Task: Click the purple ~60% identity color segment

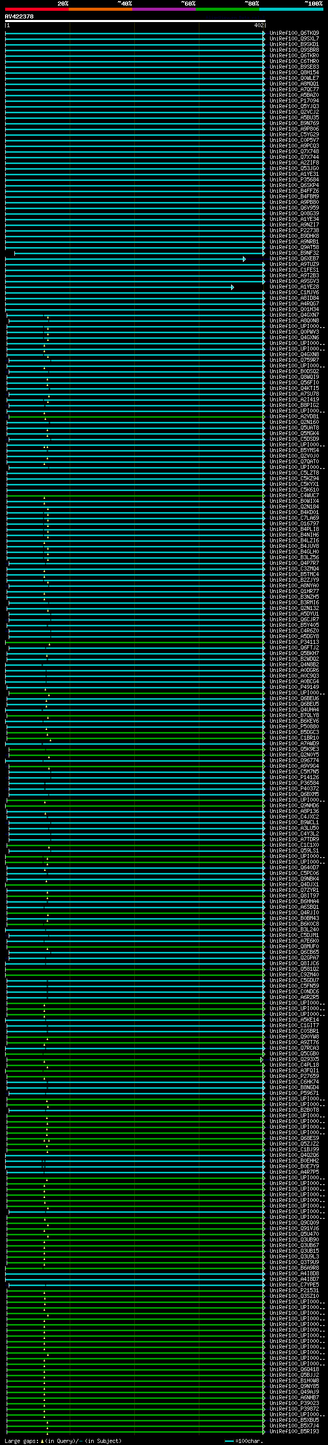Action: pos(165,10)
